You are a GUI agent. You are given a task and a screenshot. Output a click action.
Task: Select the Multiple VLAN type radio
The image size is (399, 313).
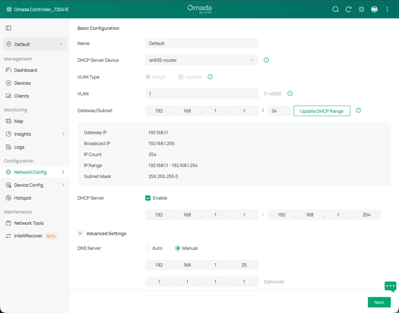181,77
